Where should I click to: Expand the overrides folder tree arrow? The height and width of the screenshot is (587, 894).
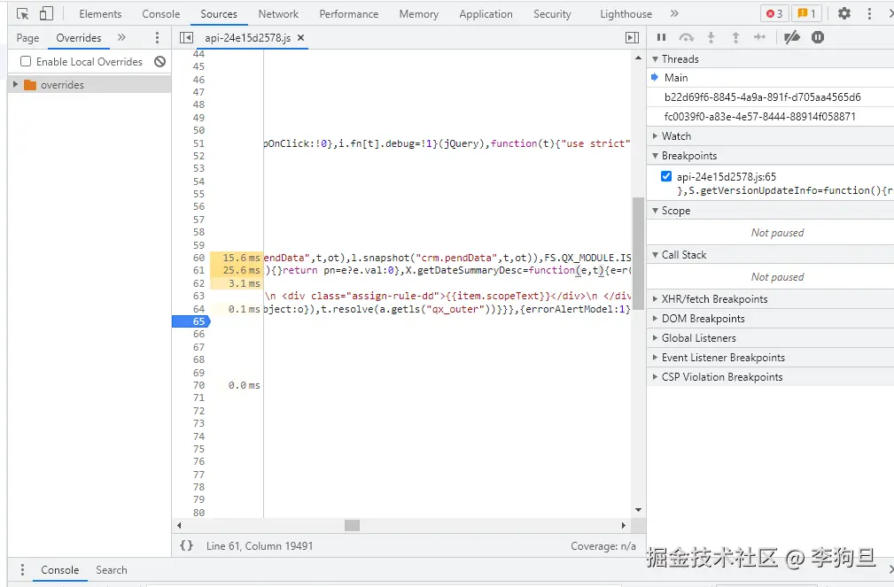tap(15, 85)
